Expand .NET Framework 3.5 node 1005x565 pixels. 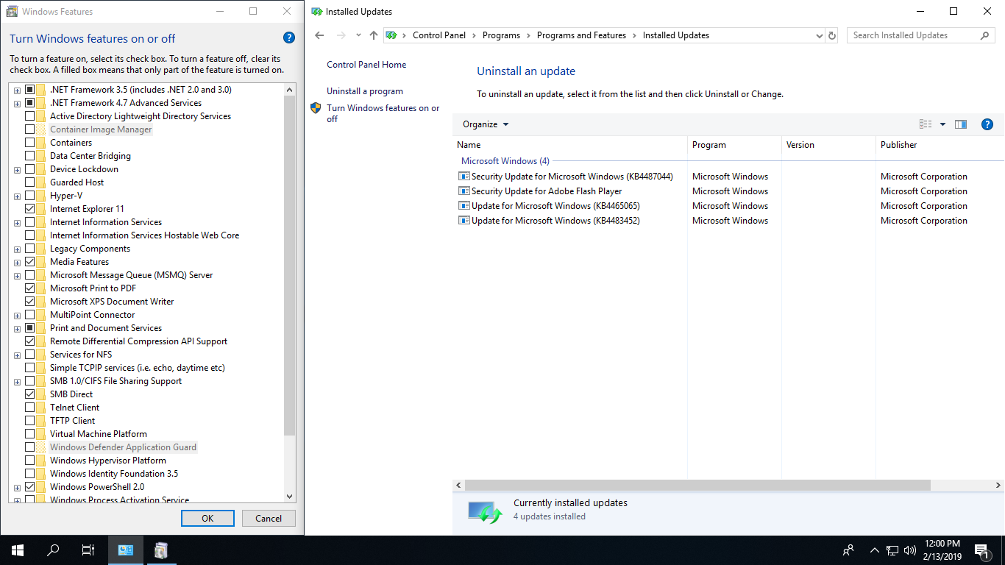click(x=17, y=90)
